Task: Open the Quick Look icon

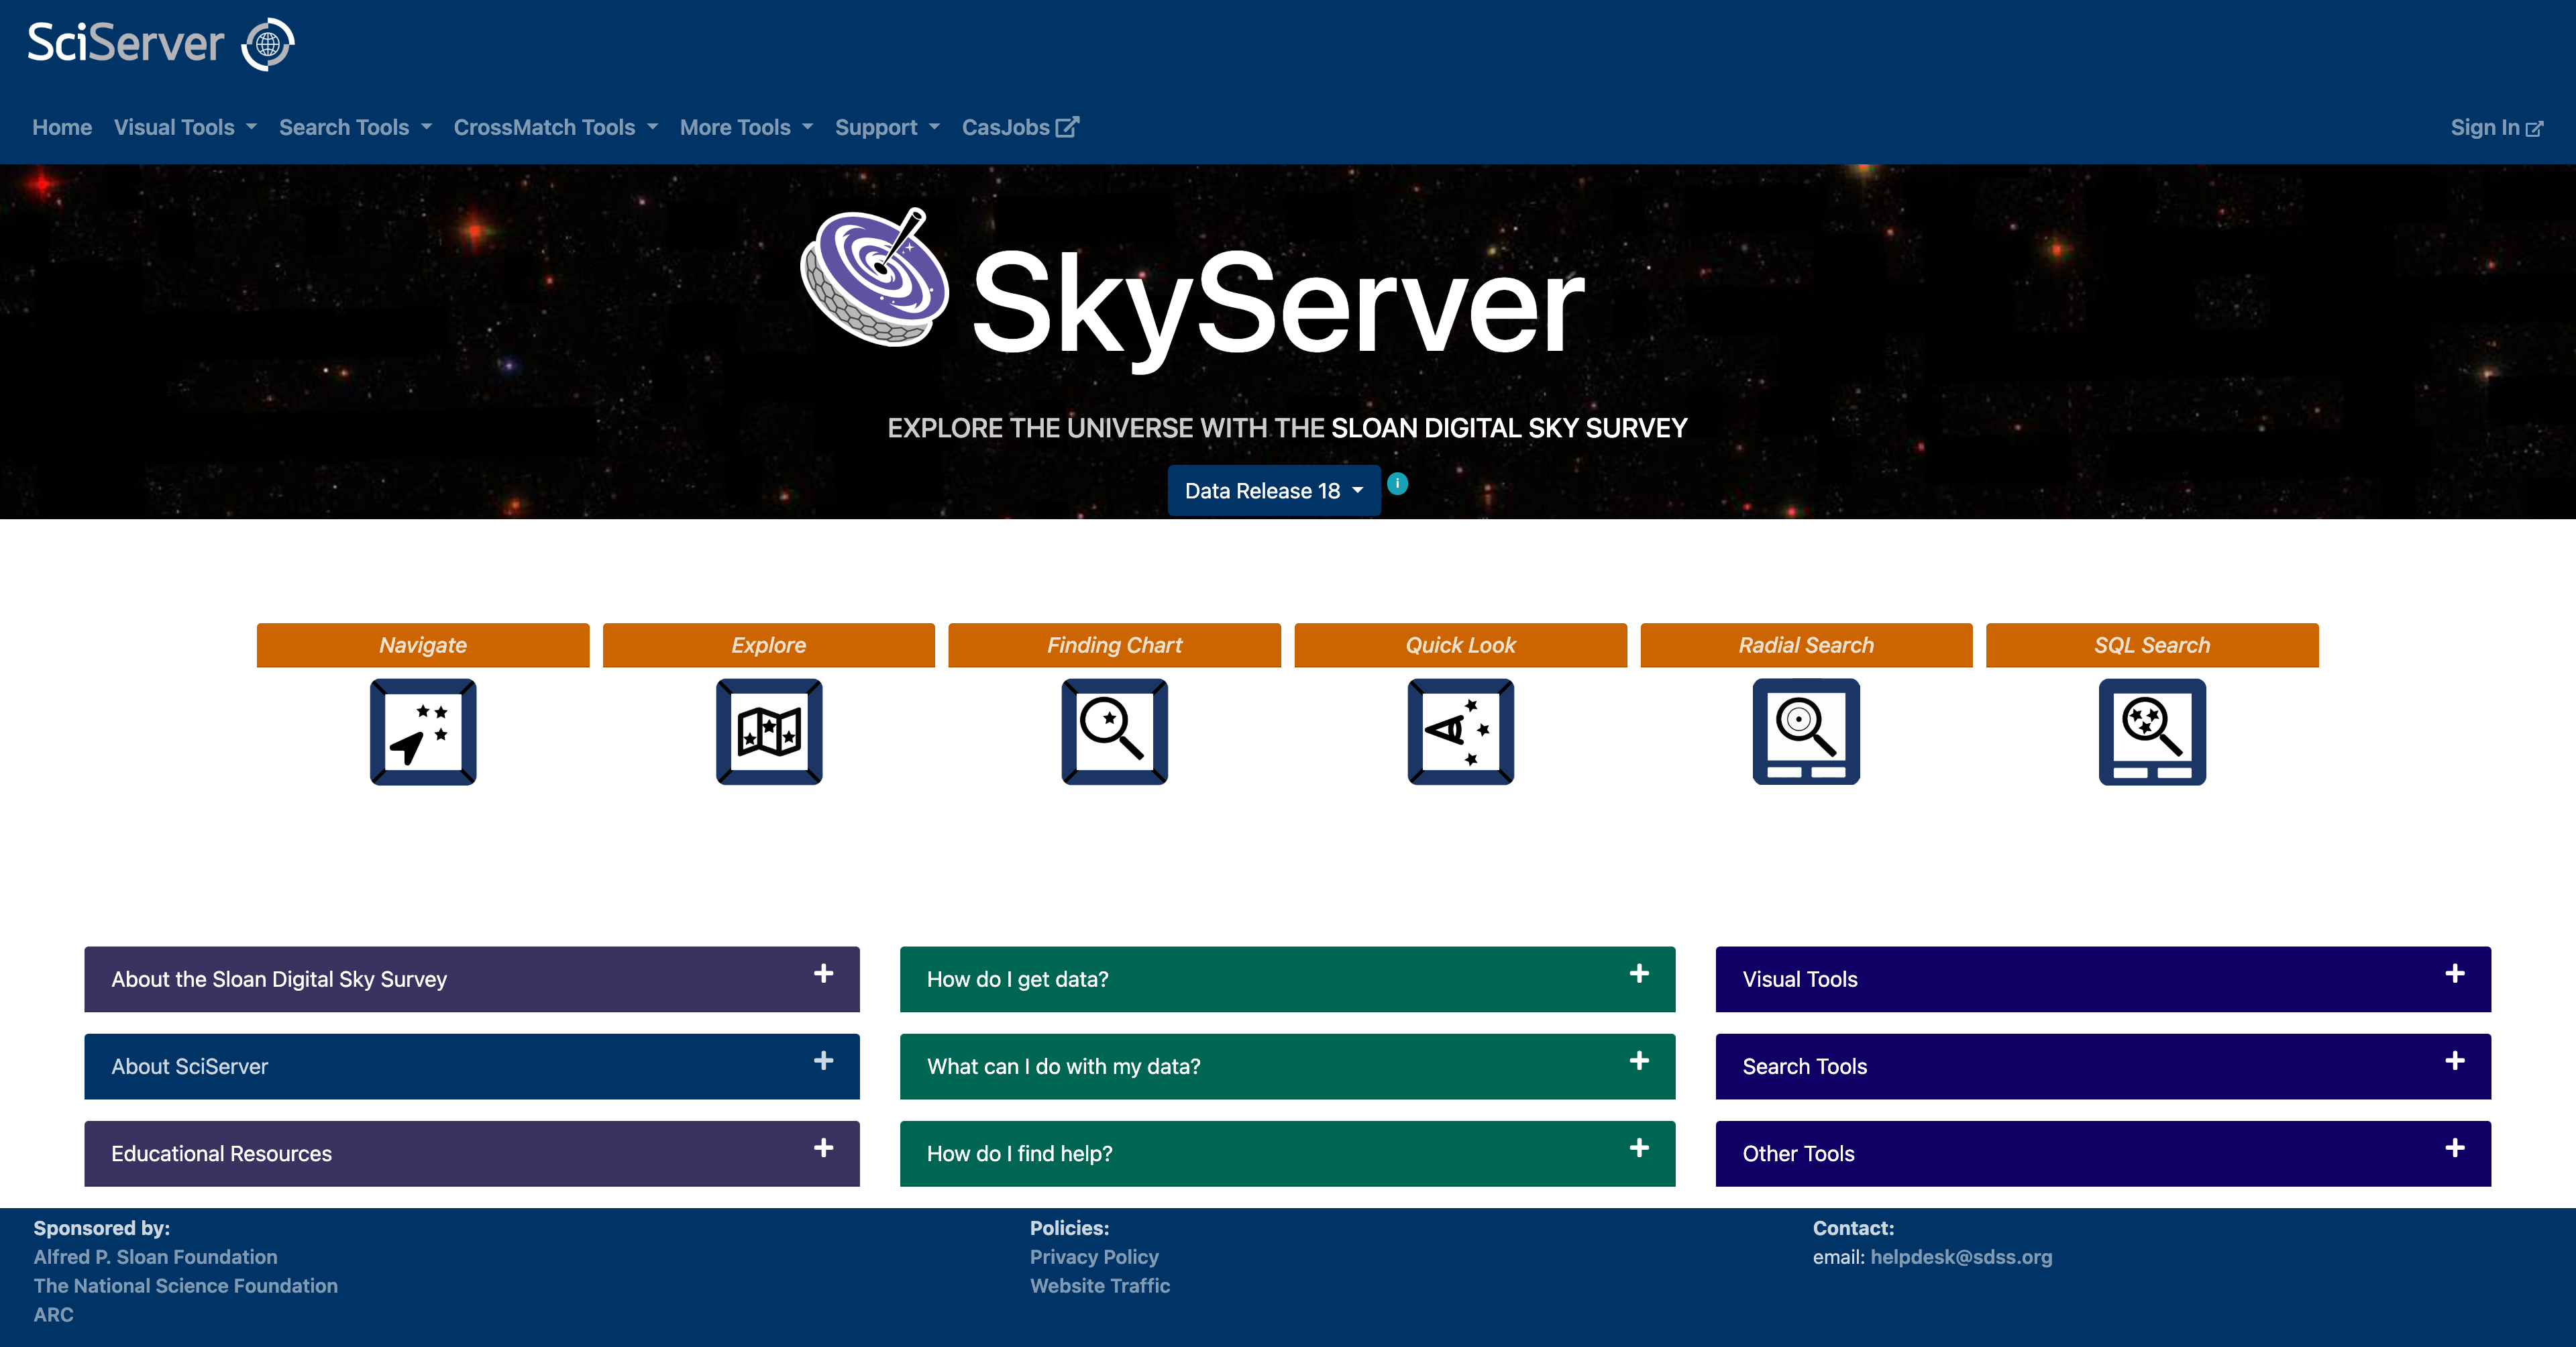Action: 1461,732
